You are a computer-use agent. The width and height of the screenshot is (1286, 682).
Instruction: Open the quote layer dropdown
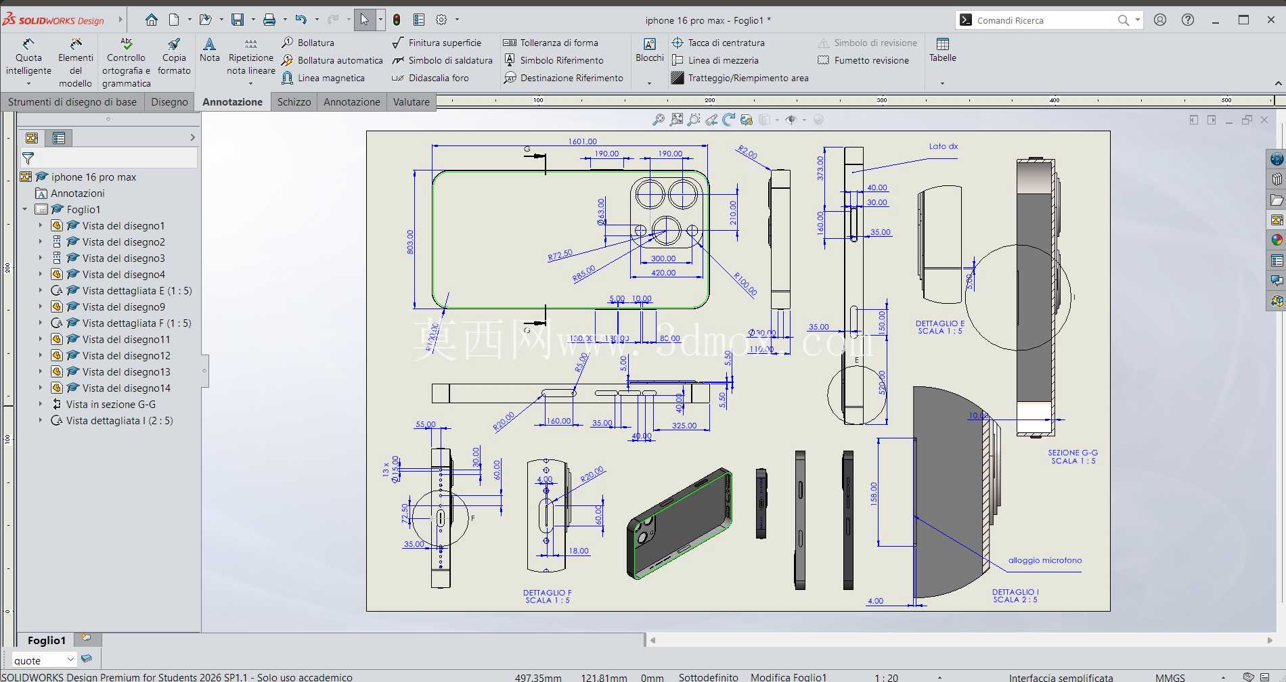[x=70, y=659]
